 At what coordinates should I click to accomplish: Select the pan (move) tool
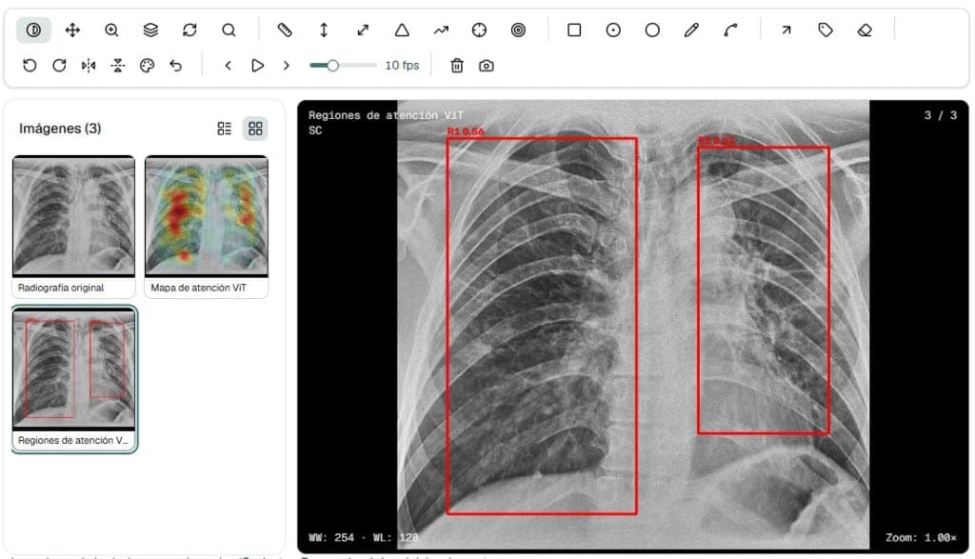tap(72, 30)
